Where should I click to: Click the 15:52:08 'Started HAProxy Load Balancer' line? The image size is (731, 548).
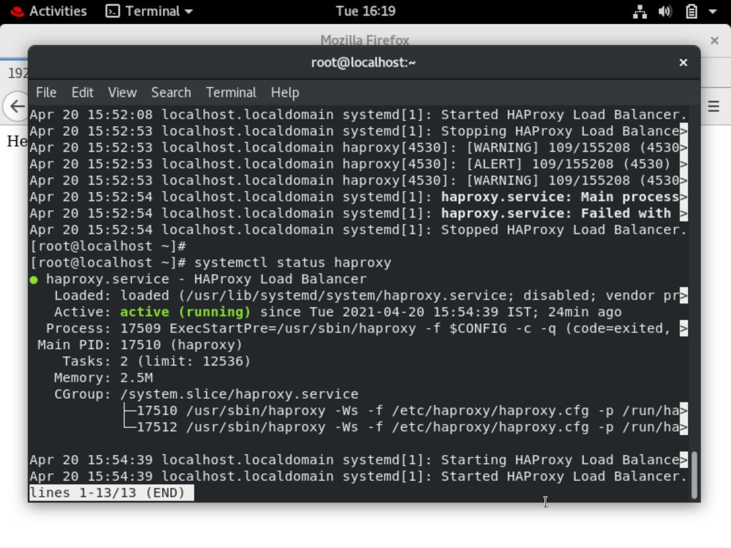tap(358, 114)
